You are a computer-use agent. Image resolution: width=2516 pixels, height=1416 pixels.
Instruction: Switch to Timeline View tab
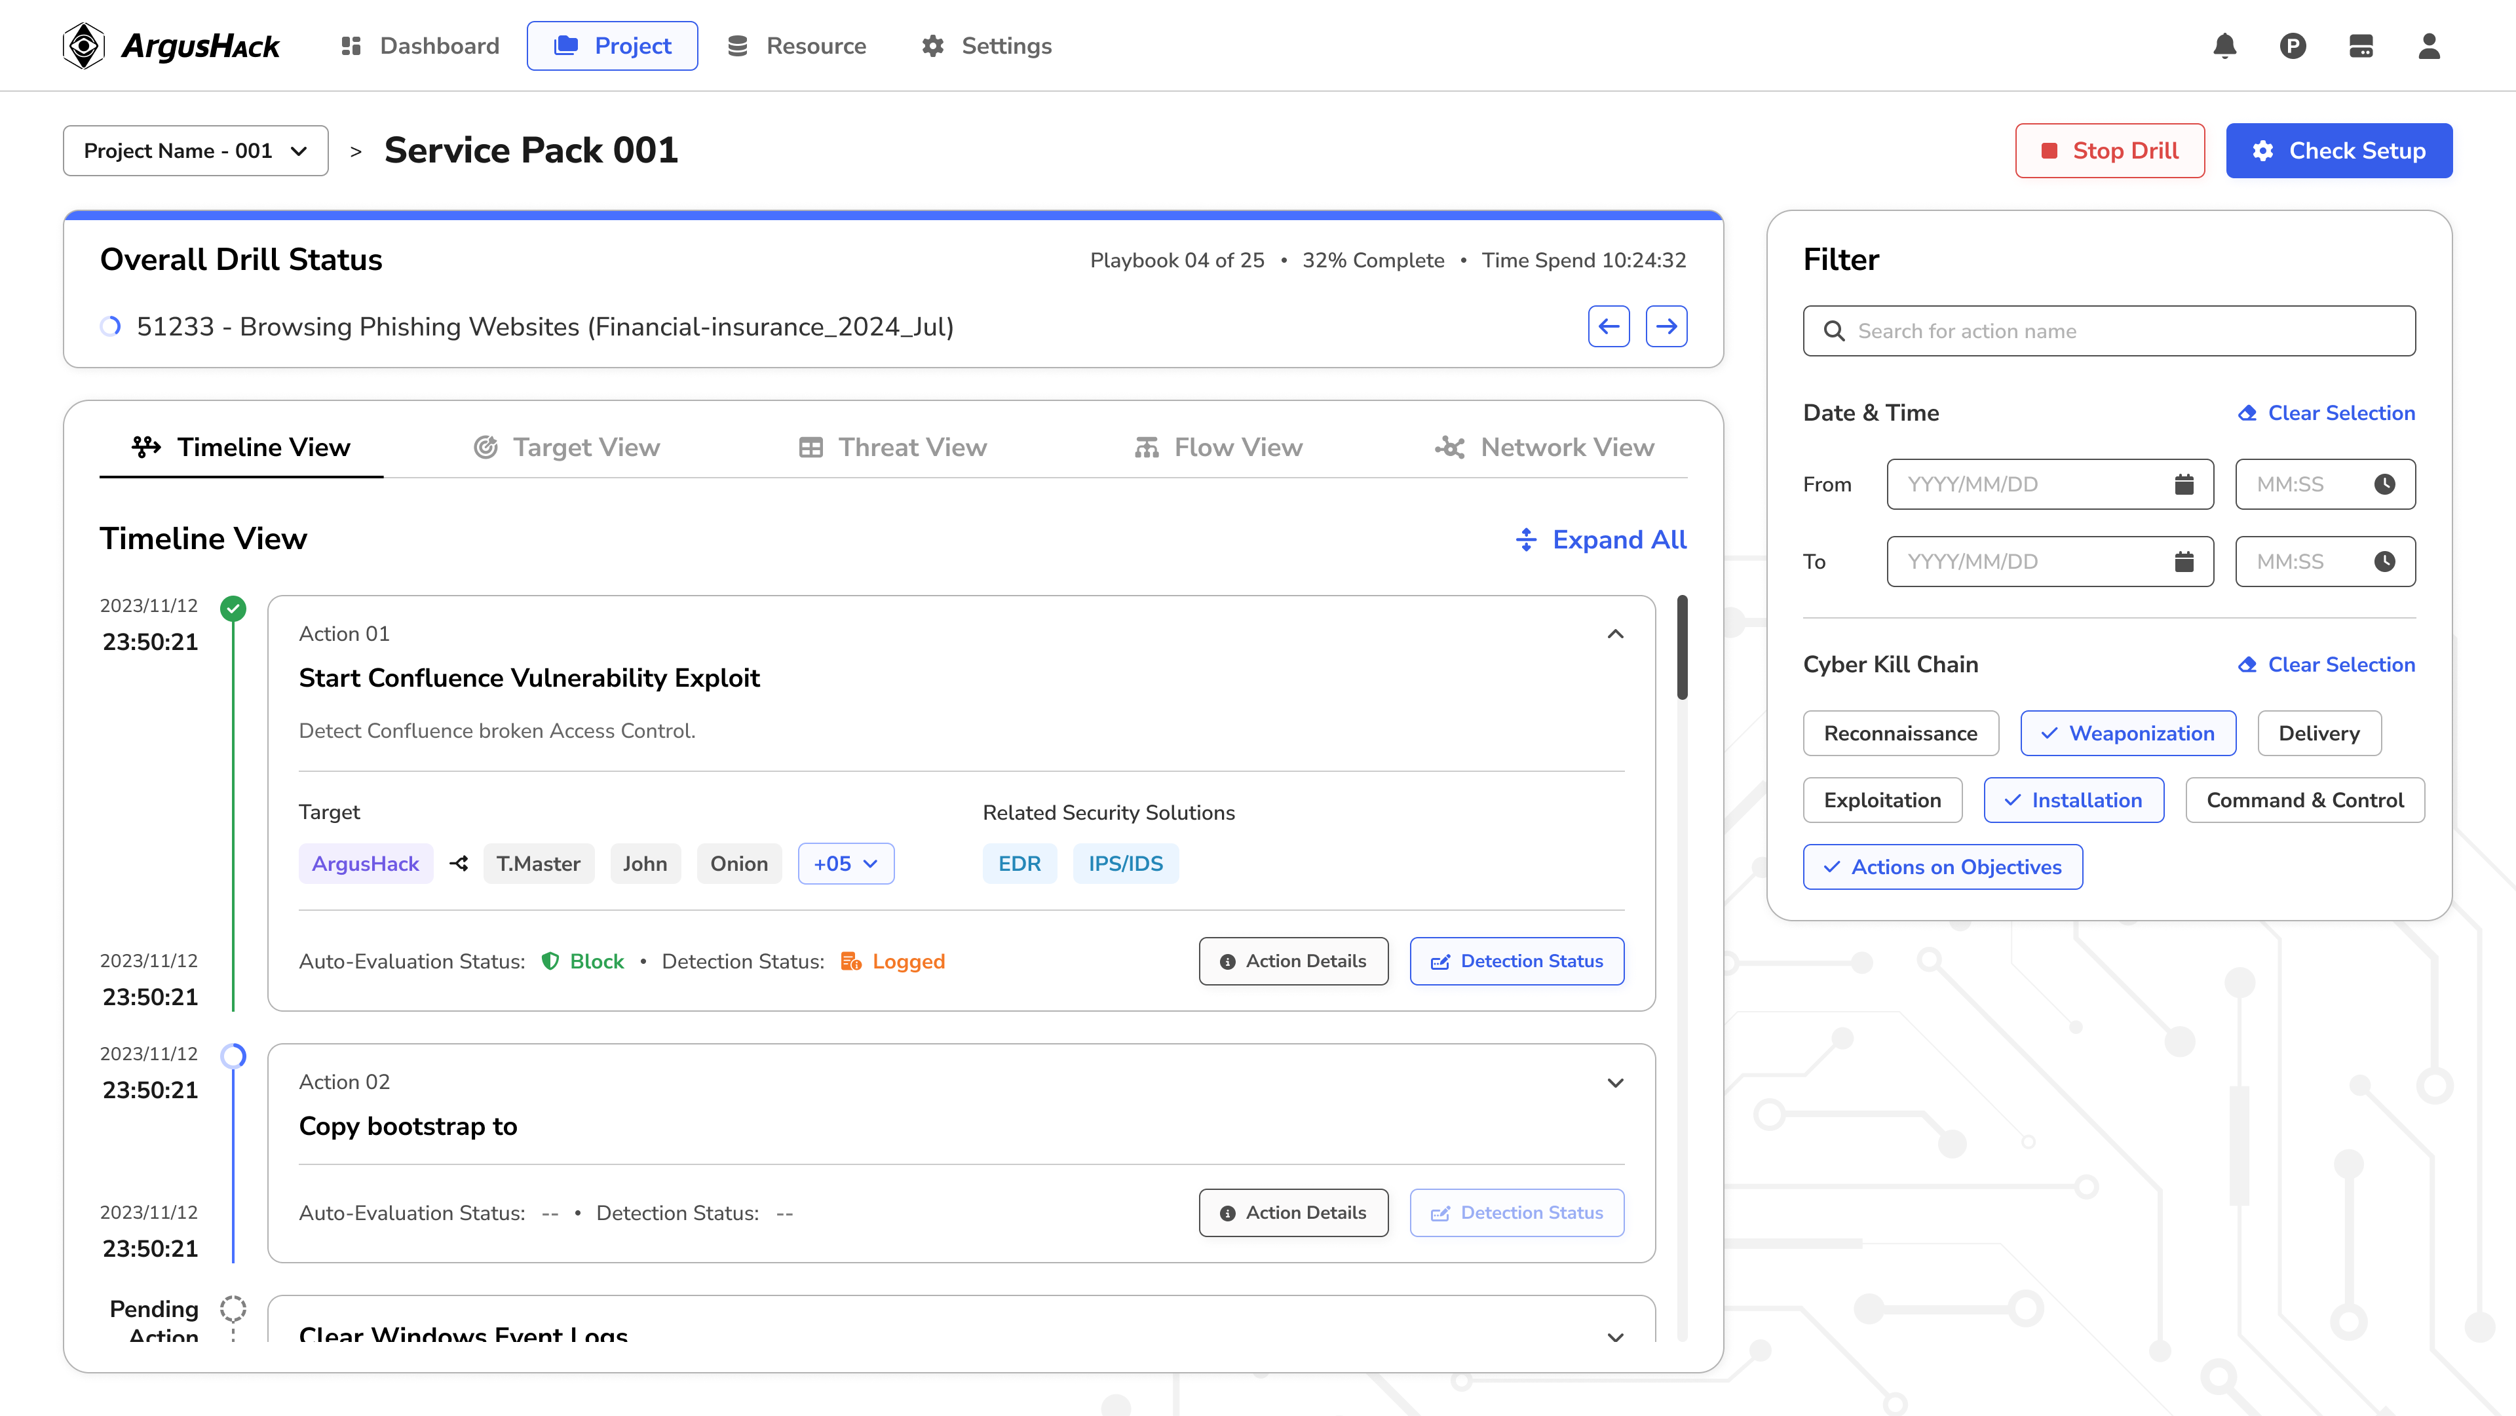pos(241,448)
